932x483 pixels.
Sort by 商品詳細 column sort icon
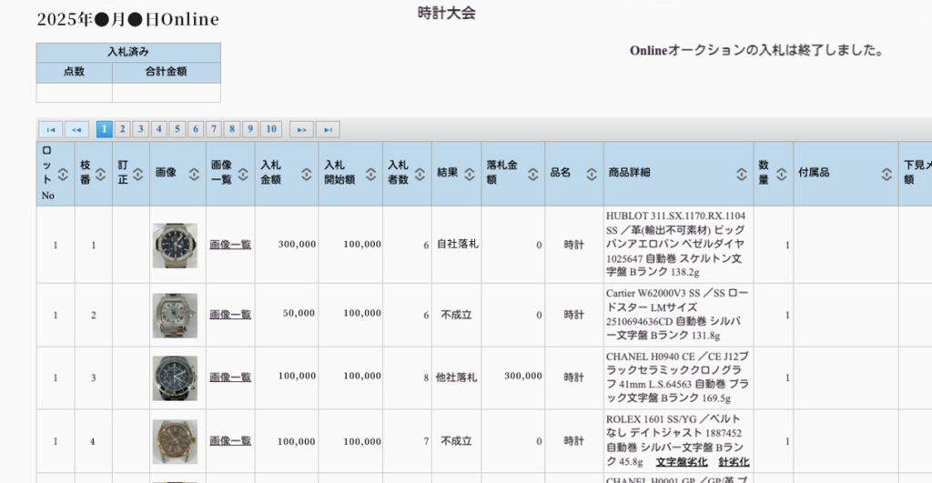[x=742, y=174]
